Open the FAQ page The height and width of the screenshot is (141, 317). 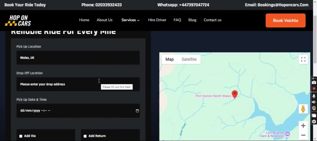177,20
